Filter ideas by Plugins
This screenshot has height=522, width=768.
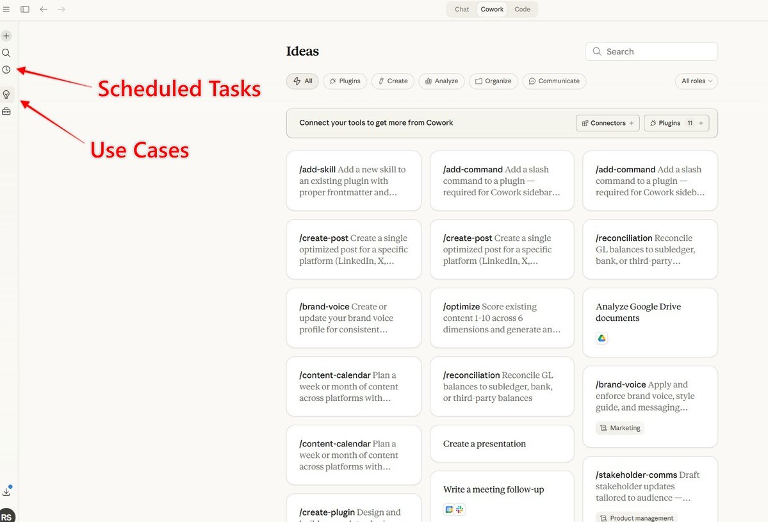point(345,81)
